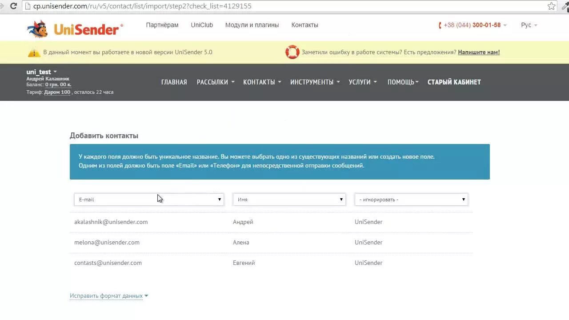Screen dimensions: 569x320
Task: Click the yellow warning triangle icon
Action: [34, 52]
